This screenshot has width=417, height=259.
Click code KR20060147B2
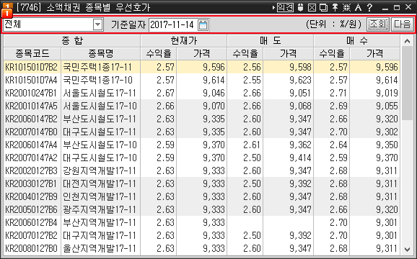[x=31, y=119]
